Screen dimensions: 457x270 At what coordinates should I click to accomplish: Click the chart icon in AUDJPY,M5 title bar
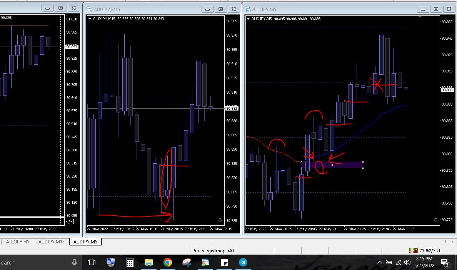pyautogui.click(x=248, y=9)
